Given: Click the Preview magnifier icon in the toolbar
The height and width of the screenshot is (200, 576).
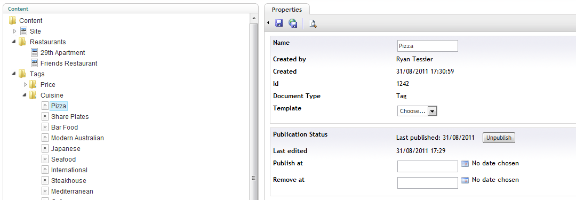Looking at the screenshot, I should point(313,24).
